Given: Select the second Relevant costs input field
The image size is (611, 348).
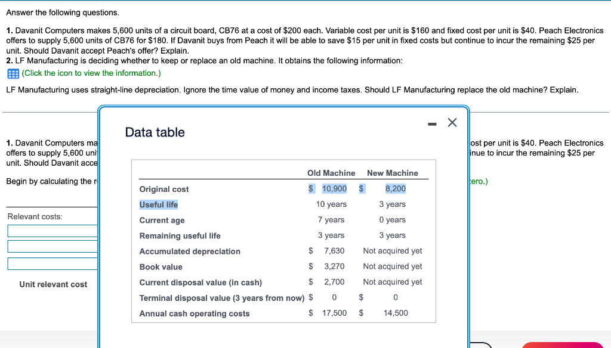Looking at the screenshot, I should pos(53,247).
